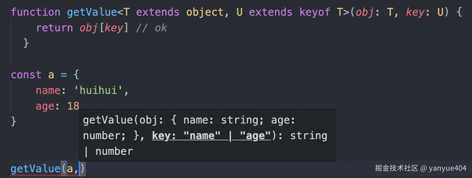Click the getValue call on the last line
The height and width of the screenshot is (178, 472).
tap(35, 169)
